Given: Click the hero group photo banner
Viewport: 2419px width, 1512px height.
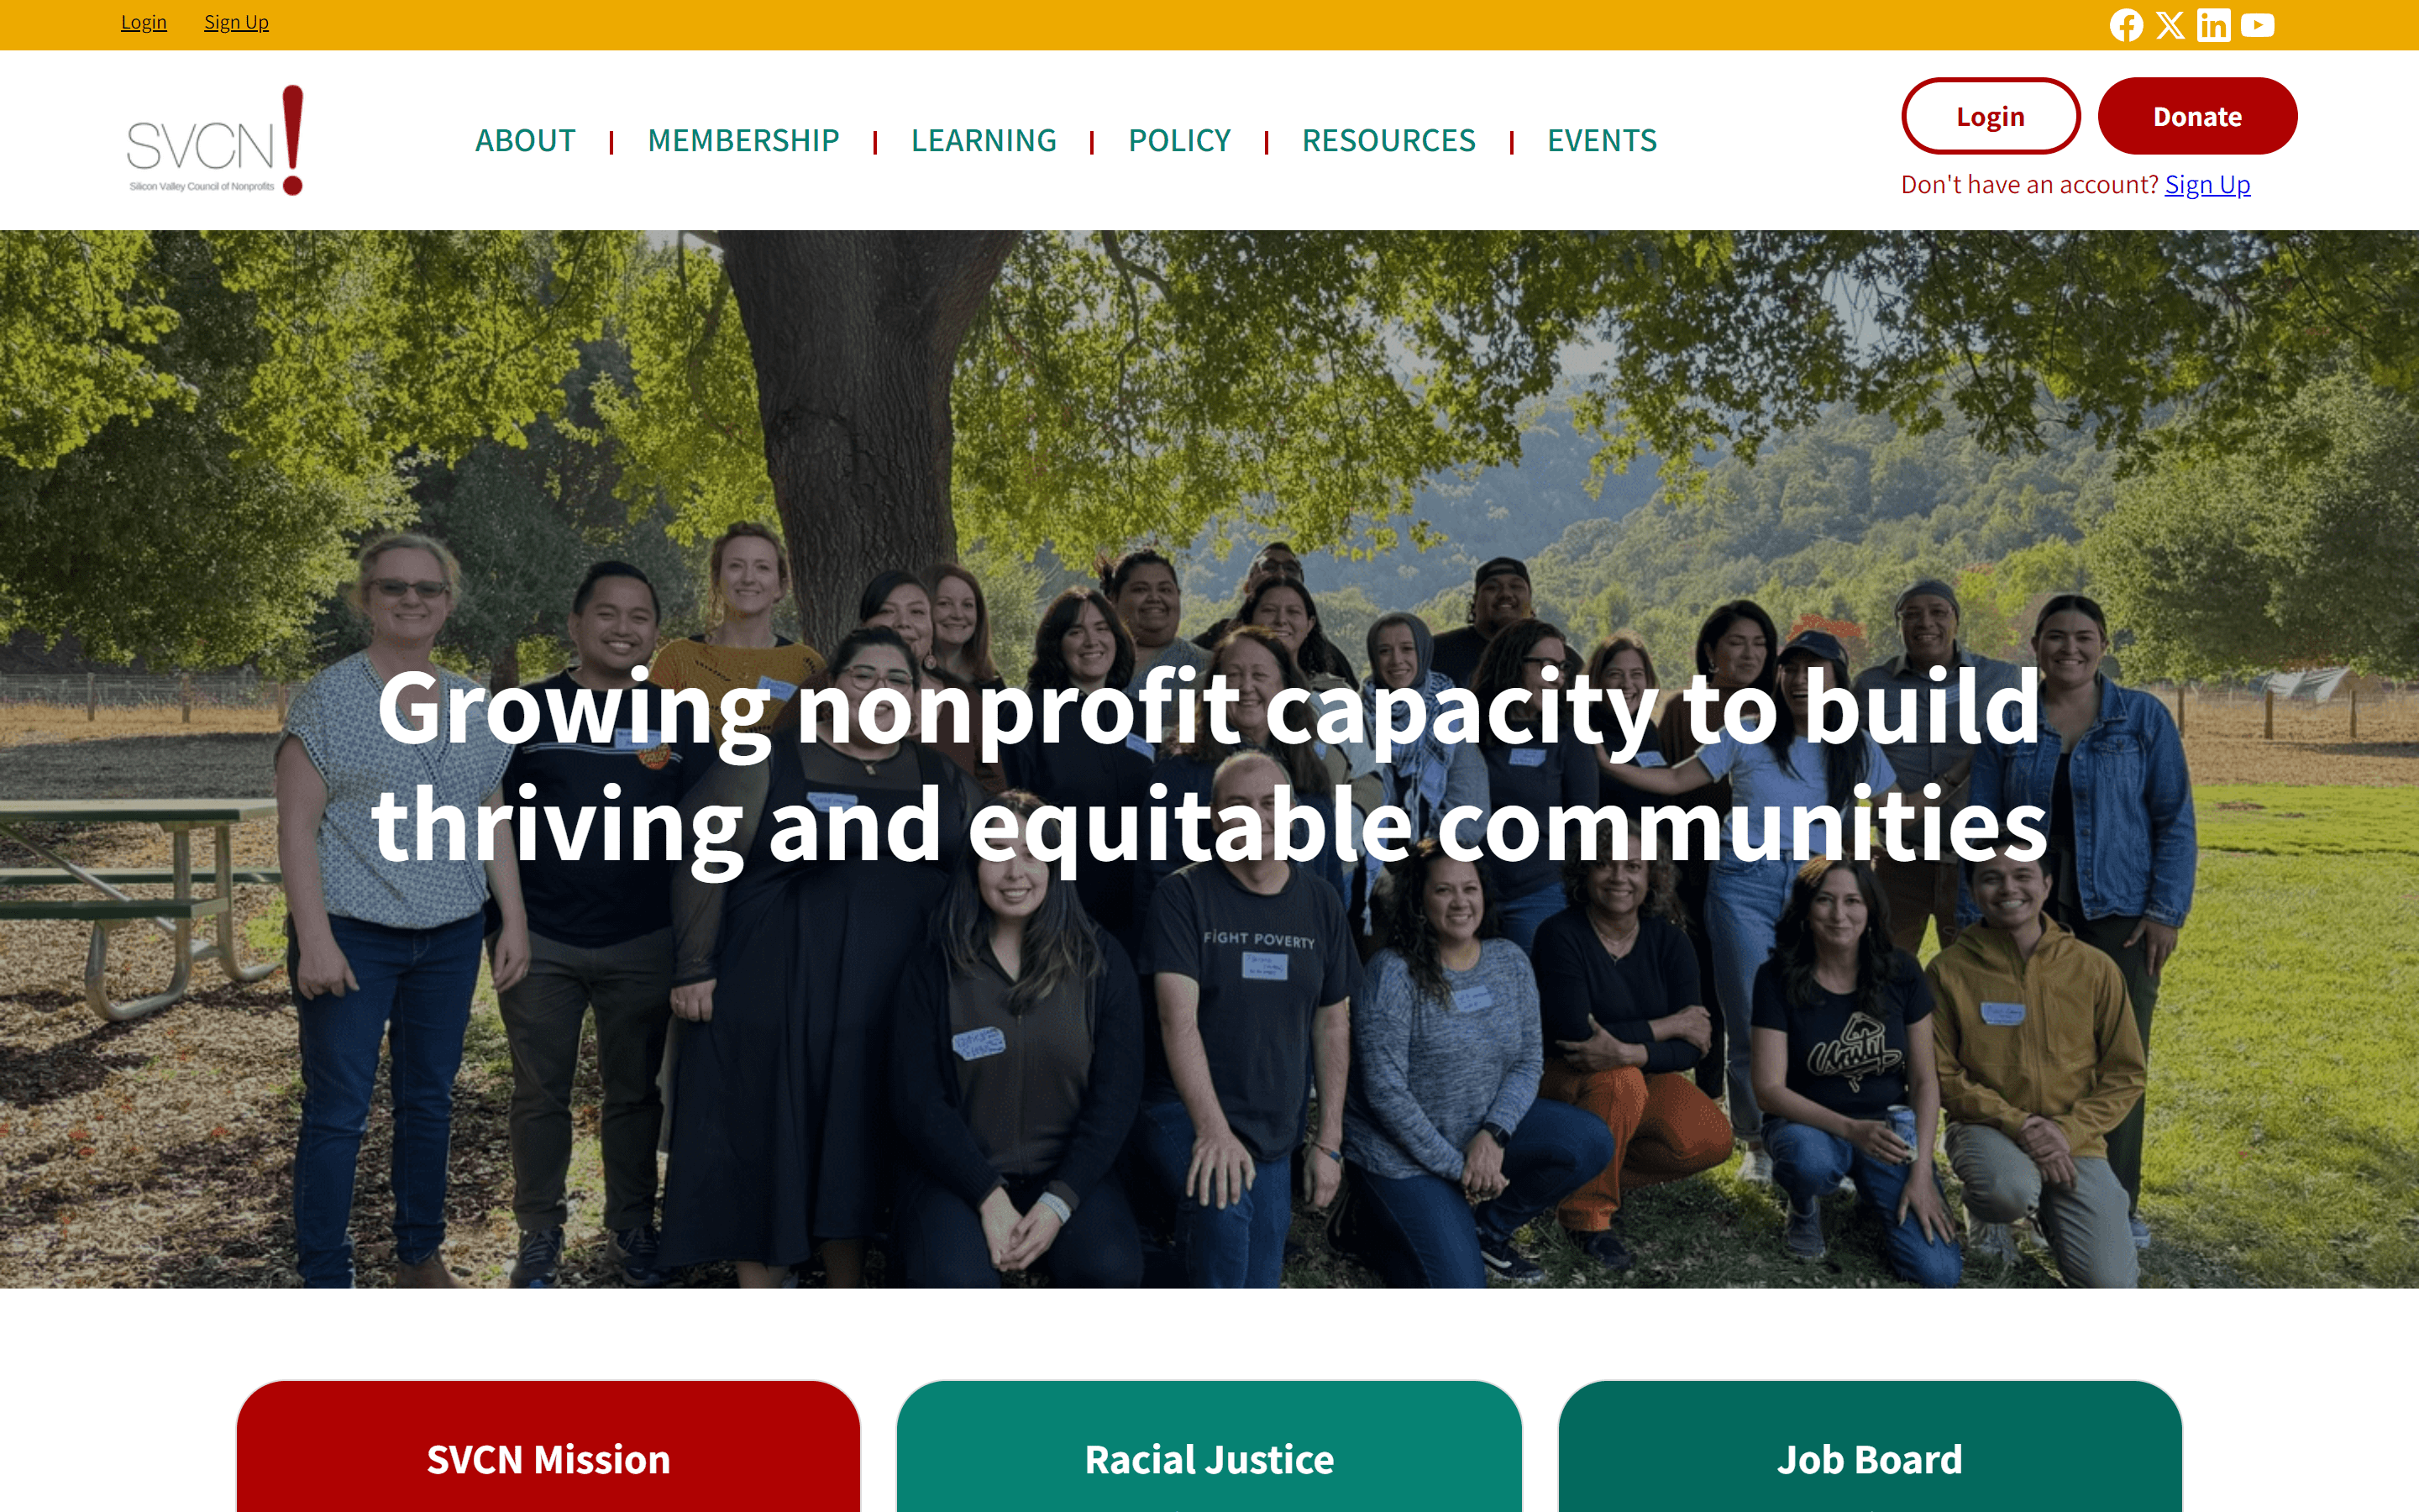Looking at the screenshot, I should tap(1209, 759).
